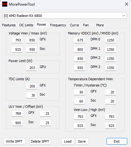The height and width of the screenshot is (147, 131).
Task: Edit the Soc voltage Vmin field 925
Action: click(17, 50)
